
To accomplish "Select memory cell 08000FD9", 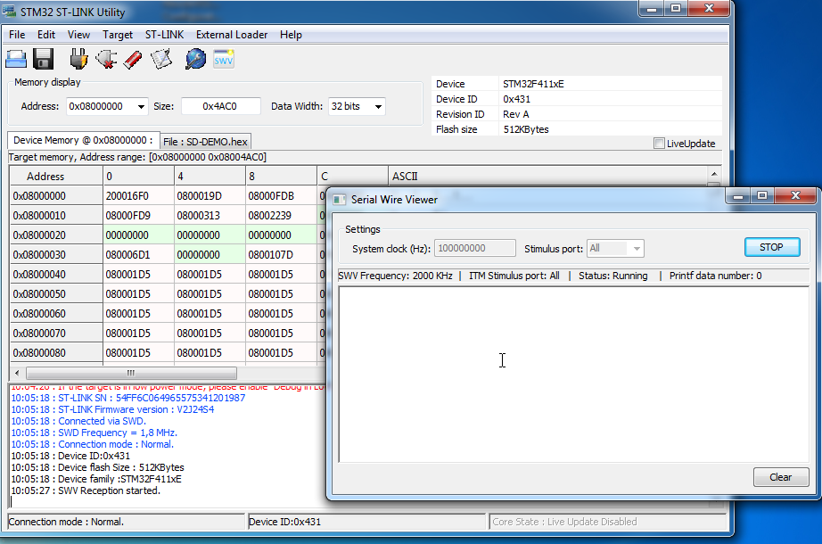I will 138,216.
